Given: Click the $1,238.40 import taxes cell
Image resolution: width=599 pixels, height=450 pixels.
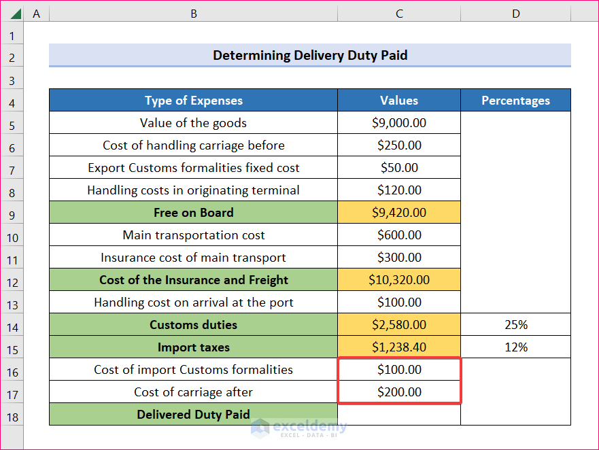Looking at the screenshot, I should click(x=399, y=347).
